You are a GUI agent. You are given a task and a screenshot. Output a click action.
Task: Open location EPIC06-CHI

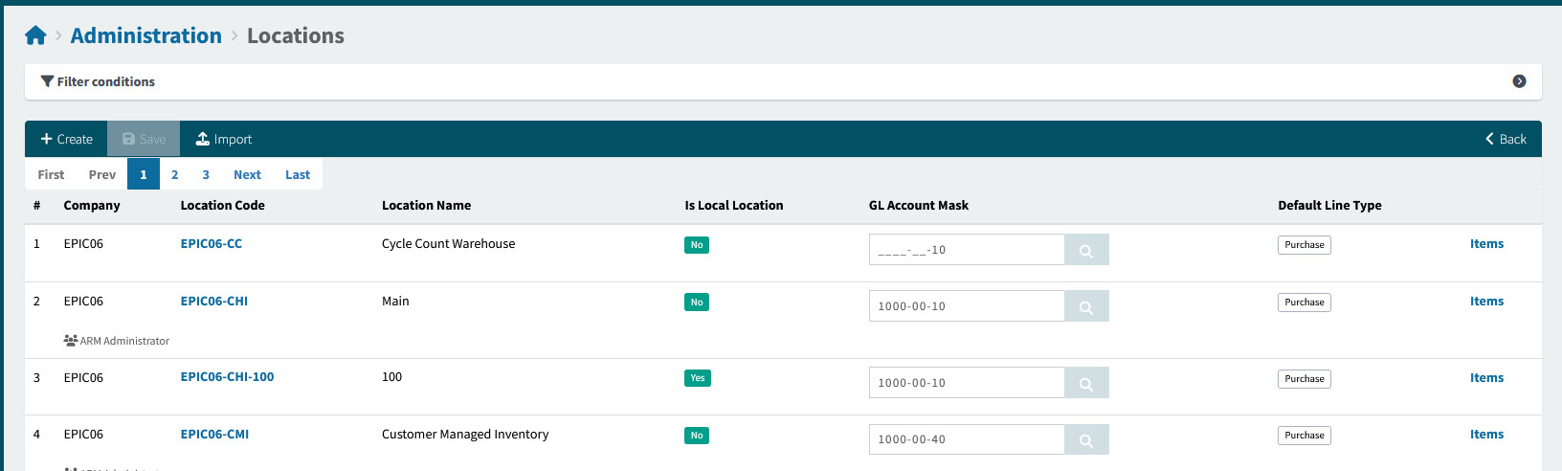214,302
